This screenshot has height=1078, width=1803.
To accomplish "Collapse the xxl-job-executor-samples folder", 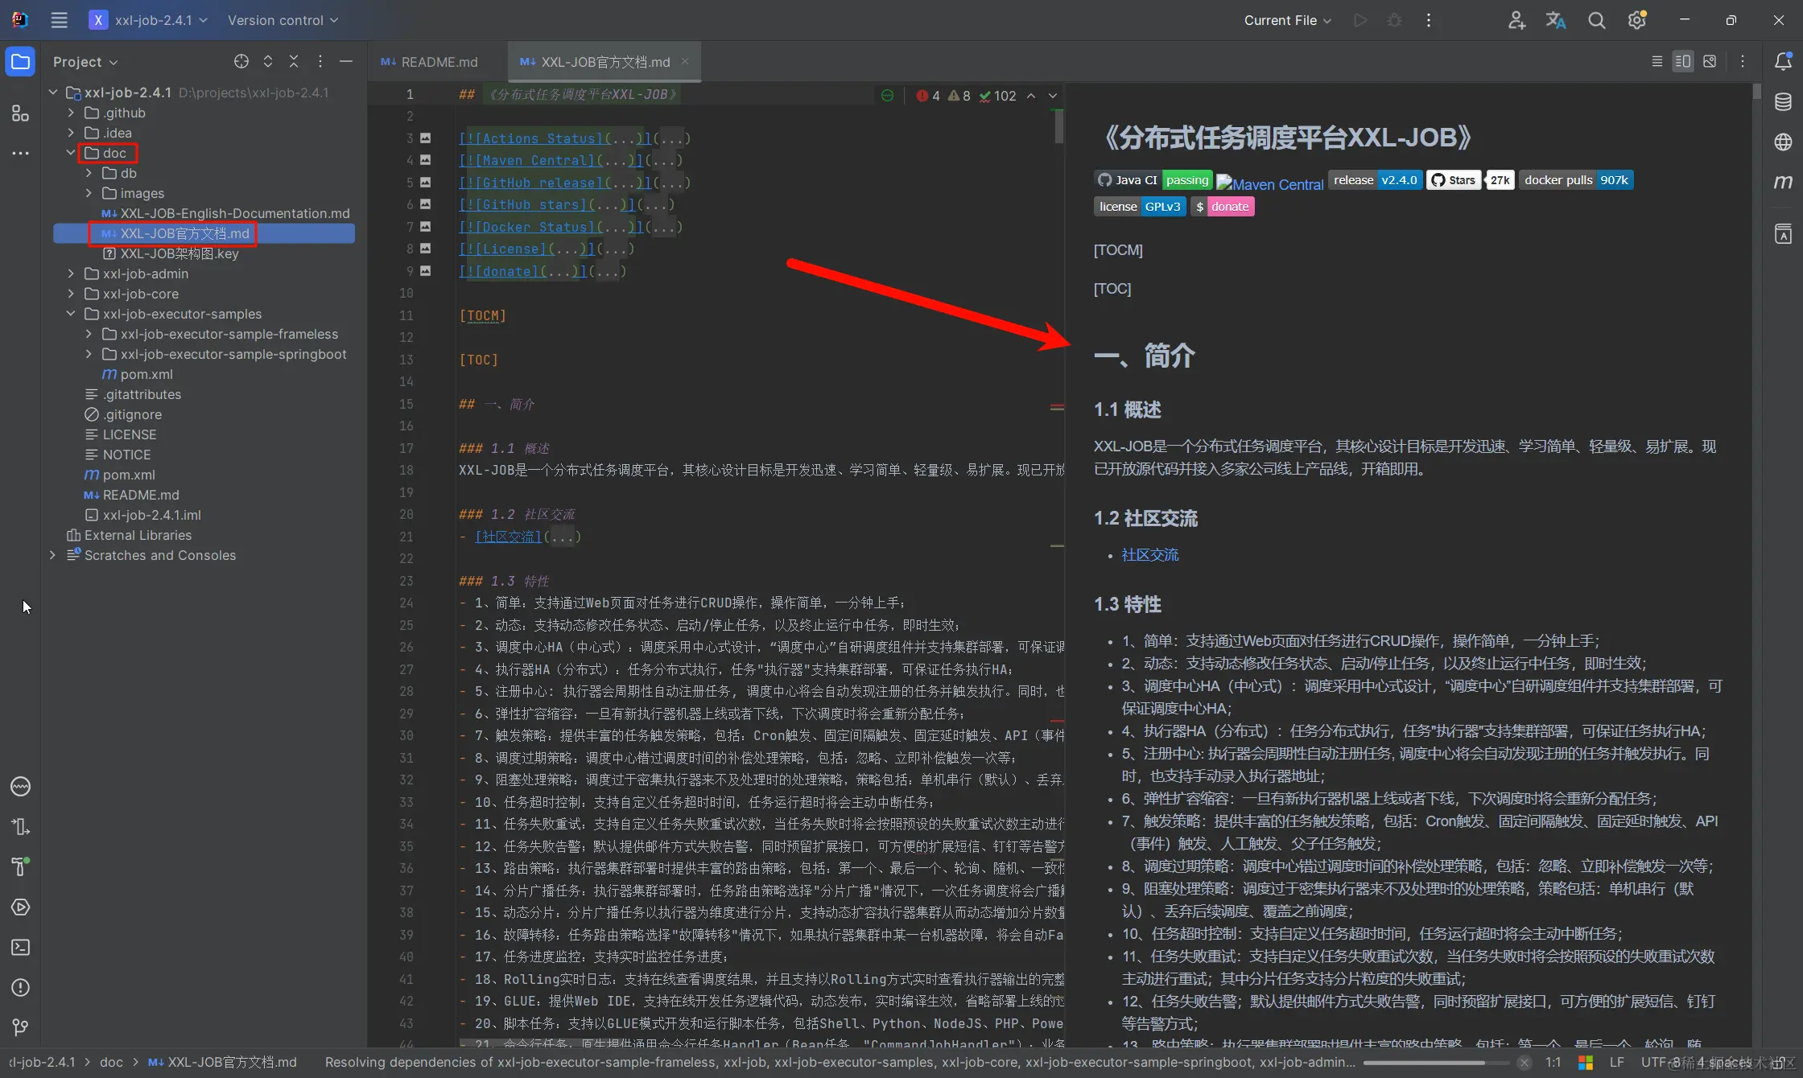I will [x=71, y=314].
